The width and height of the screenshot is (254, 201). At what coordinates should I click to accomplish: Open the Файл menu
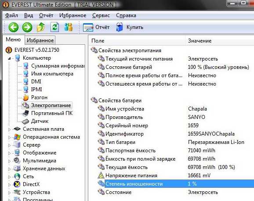coord(11,15)
